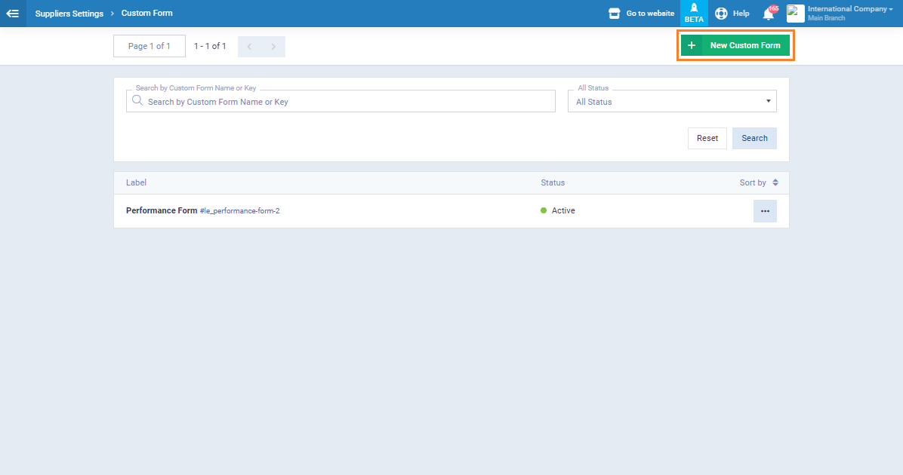The width and height of the screenshot is (903, 475).
Task: Select the Custom Form breadcrumb item
Action: pyautogui.click(x=147, y=14)
